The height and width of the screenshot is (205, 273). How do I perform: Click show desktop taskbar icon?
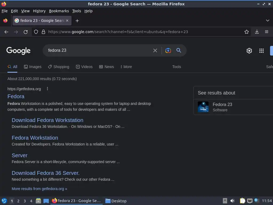pyautogui.click(x=46, y=201)
